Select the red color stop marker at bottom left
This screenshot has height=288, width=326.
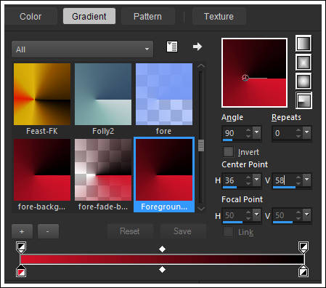point(21,271)
